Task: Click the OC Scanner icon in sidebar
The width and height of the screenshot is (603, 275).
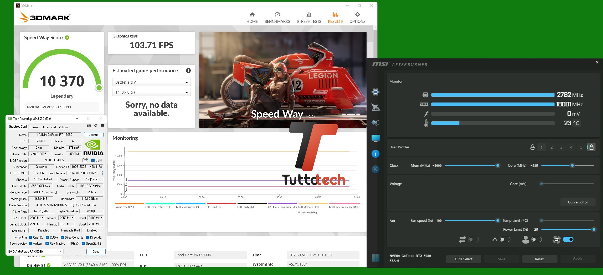Action: (x=375, y=123)
